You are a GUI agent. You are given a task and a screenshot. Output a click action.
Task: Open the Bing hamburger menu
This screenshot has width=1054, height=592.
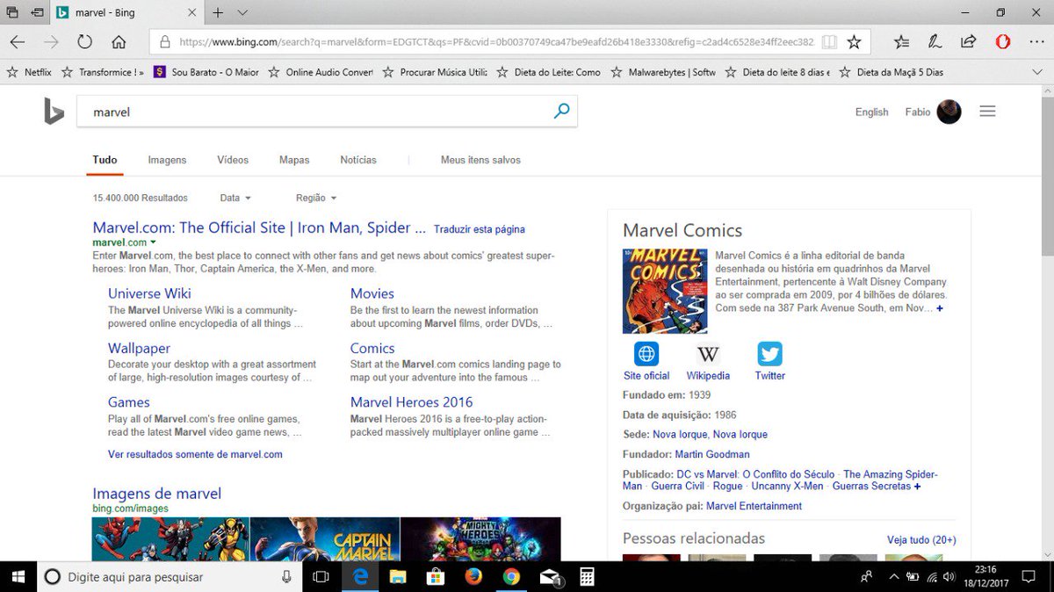[987, 112]
